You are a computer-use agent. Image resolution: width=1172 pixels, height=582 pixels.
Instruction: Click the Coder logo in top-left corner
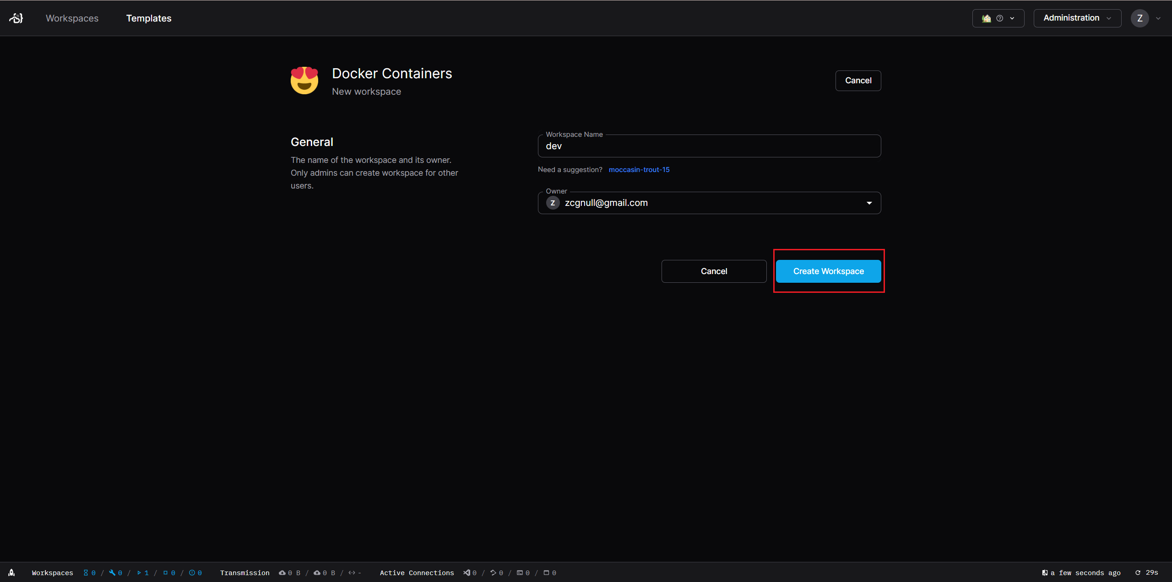(x=16, y=18)
